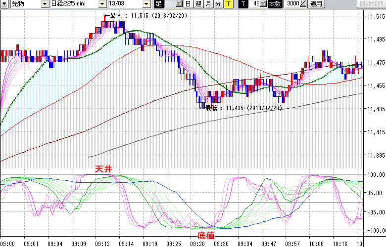This screenshot has width=386, height=247.
Task: Select the 分 minute timeframe button
Action: click(218, 4)
